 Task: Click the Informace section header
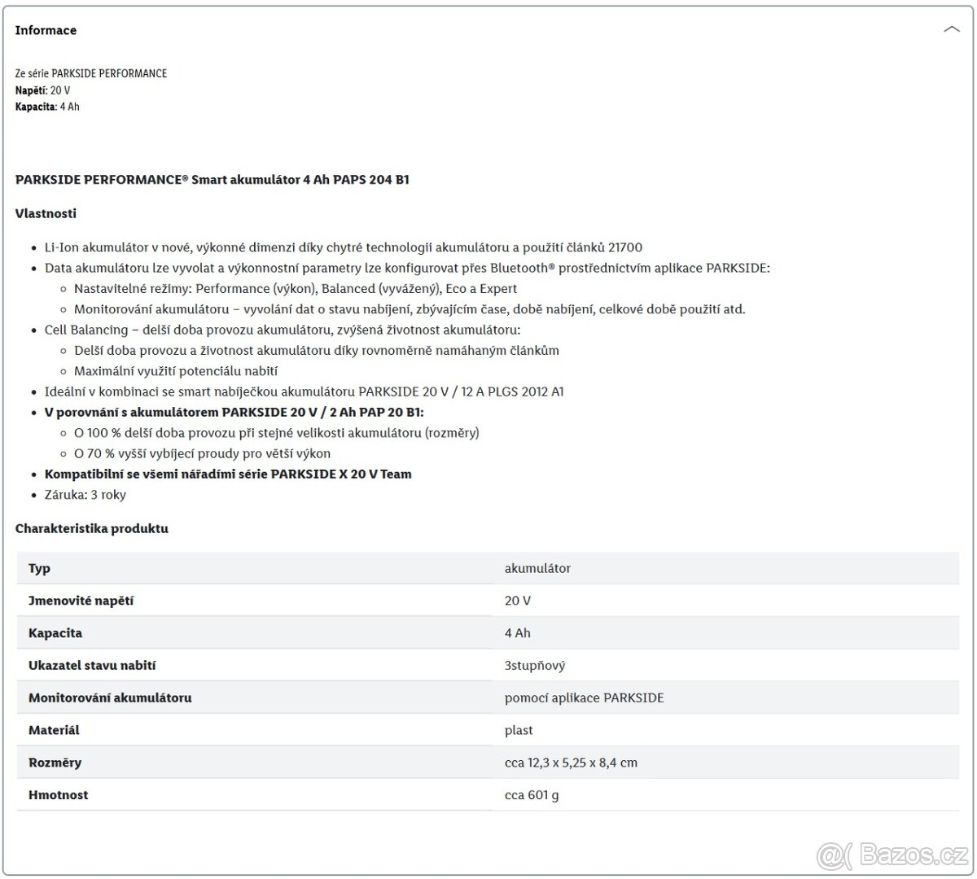click(46, 30)
